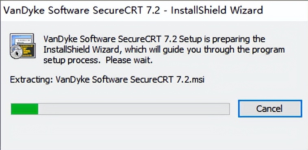Click the padlock disc on the setup icon
The image size is (308, 150).
click(17, 52)
